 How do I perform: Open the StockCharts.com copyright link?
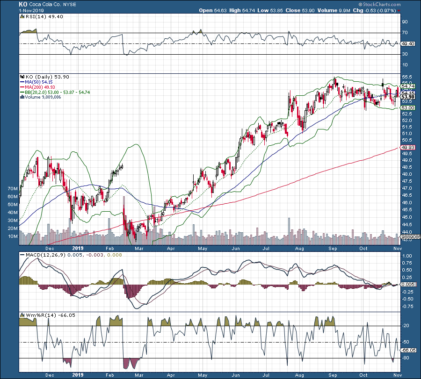coord(380,4)
